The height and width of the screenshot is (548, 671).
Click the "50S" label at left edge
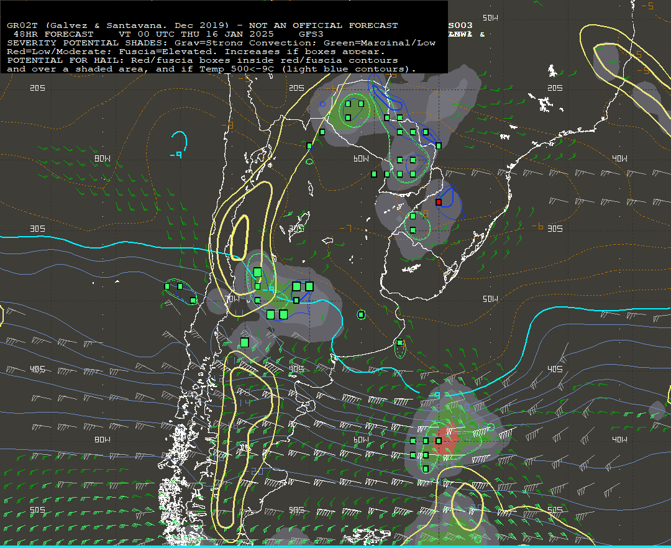(x=37, y=509)
